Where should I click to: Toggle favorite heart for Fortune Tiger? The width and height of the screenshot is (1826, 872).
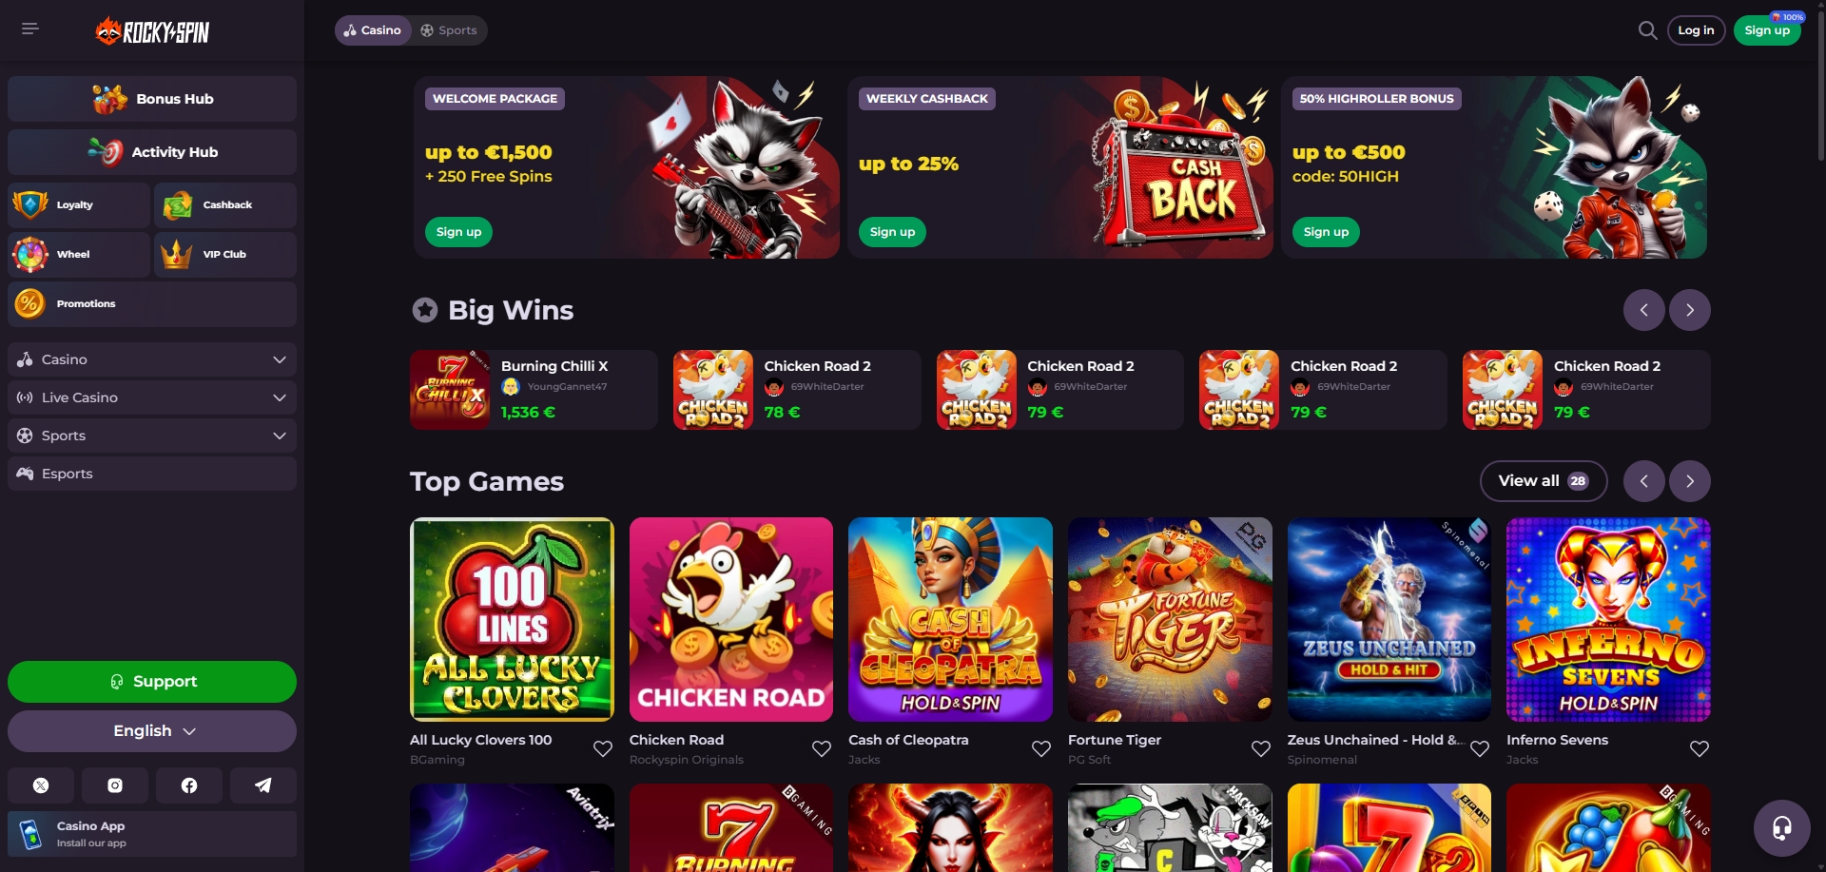point(1261,749)
